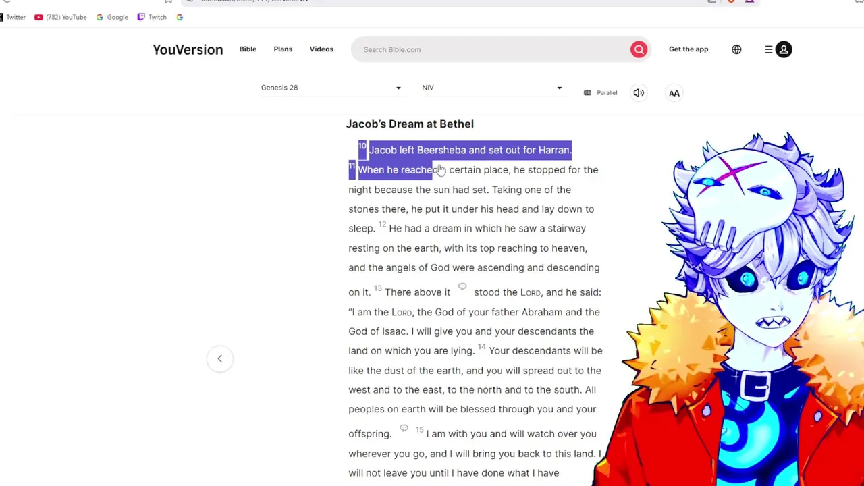
Task: Open font settings via AA icon
Action: click(674, 93)
